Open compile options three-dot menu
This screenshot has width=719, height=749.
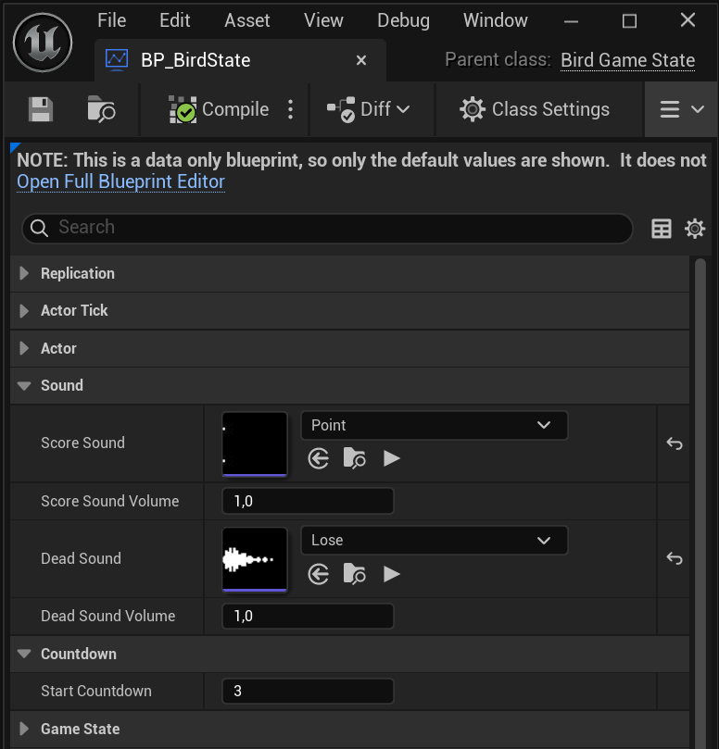[290, 109]
